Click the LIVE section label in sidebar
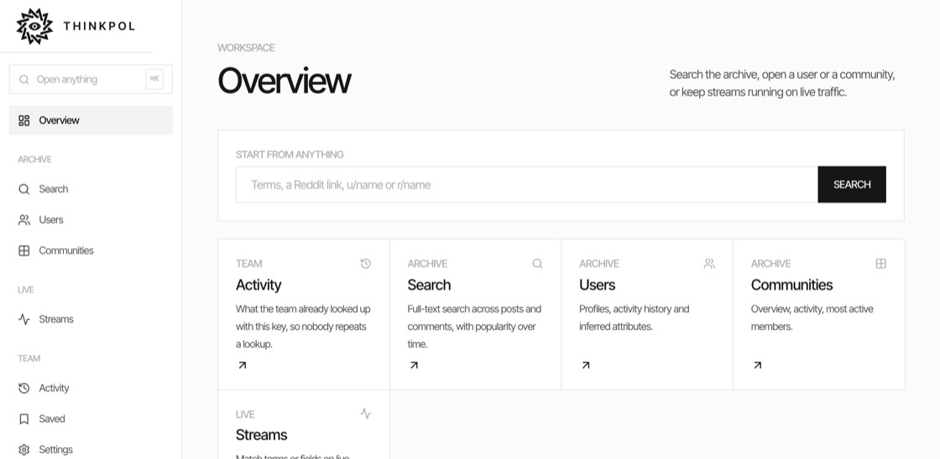940x459 pixels. (x=26, y=290)
